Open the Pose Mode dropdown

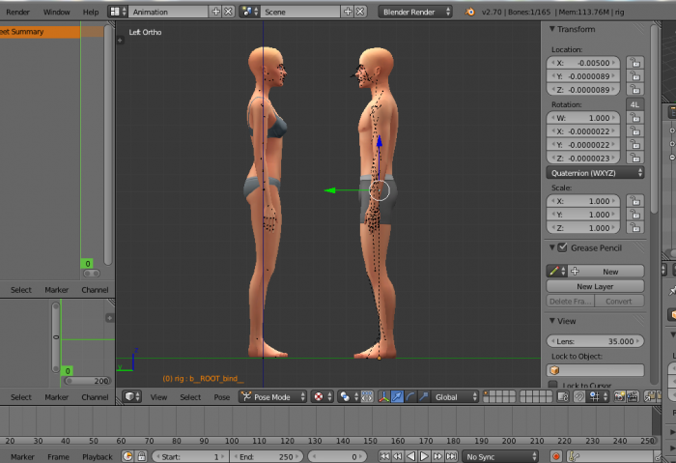272,397
